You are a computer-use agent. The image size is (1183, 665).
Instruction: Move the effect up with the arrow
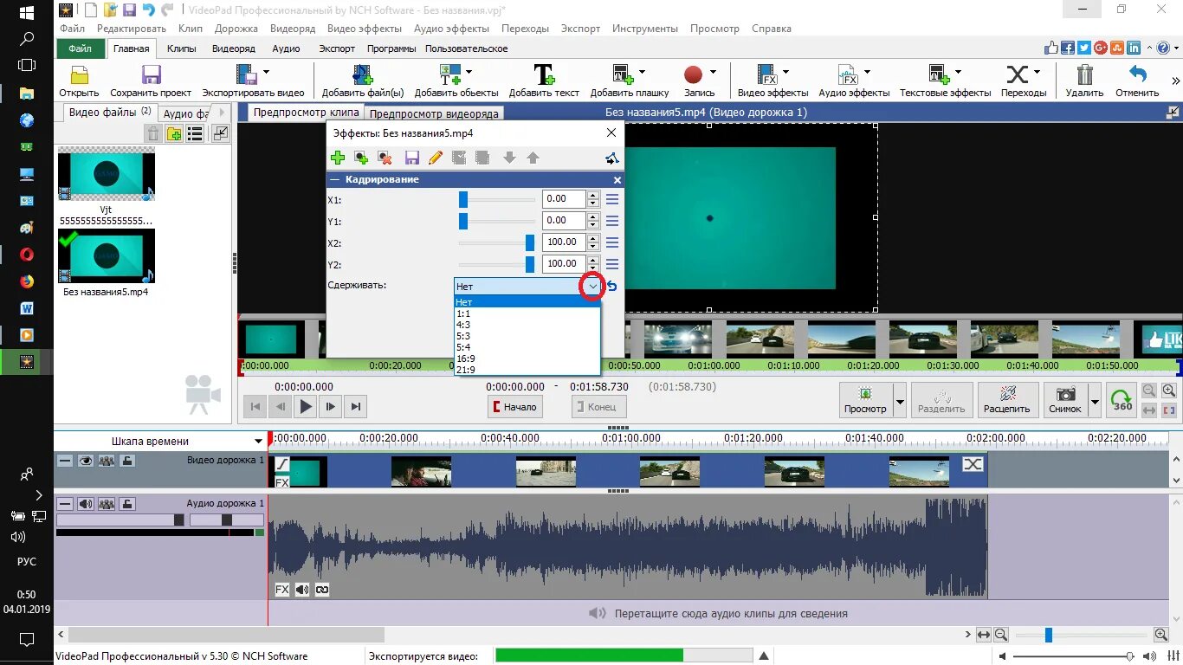point(533,158)
